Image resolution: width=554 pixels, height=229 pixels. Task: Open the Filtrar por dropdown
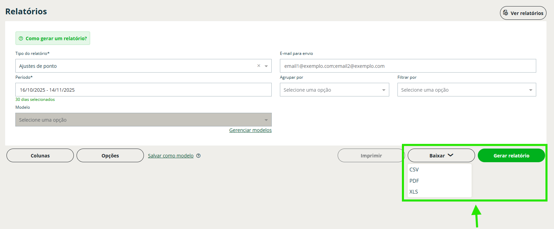coord(466,90)
